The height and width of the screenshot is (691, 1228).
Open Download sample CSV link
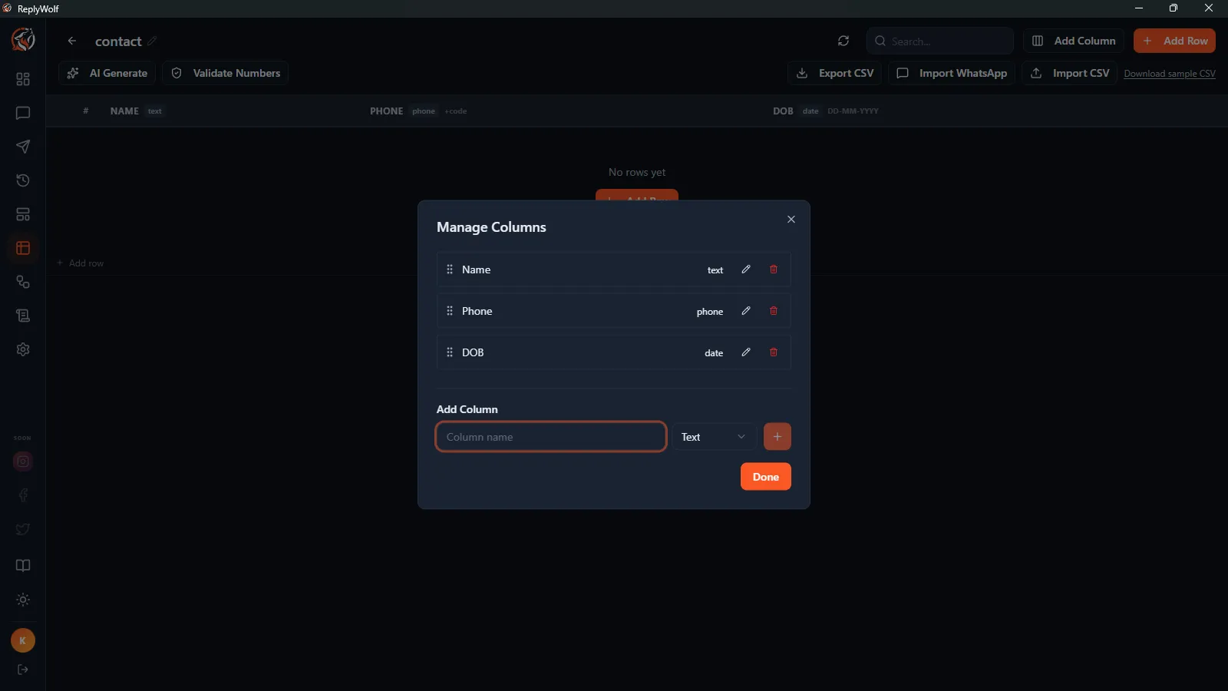click(1170, 74)
